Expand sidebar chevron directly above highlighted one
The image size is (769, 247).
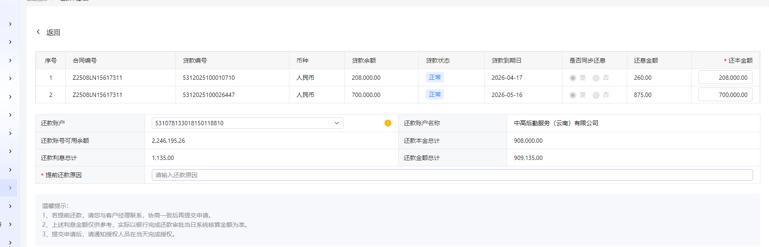10,170
